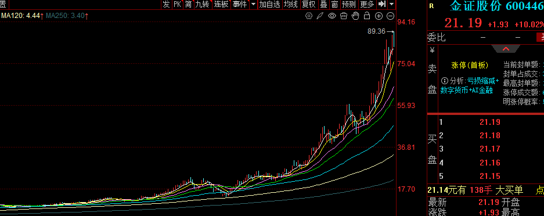The image size is (544, 216).
Task: Click the 89.36 high price marker
Action: (x=376, y=31)
